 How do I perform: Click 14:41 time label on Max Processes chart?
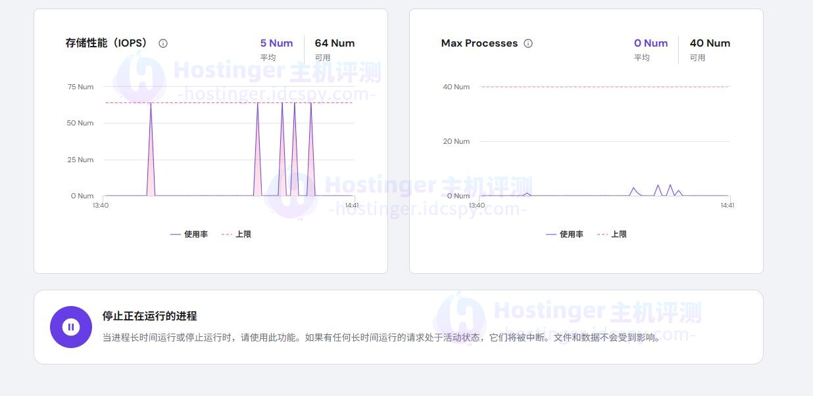[x=727, y=206]
